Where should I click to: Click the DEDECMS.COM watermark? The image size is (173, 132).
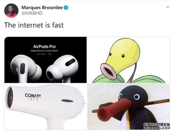157,128
